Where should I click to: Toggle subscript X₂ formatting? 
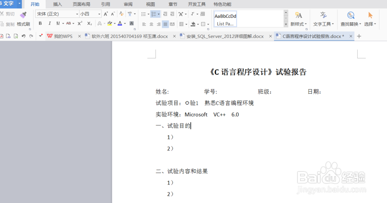tap(90, 23)
